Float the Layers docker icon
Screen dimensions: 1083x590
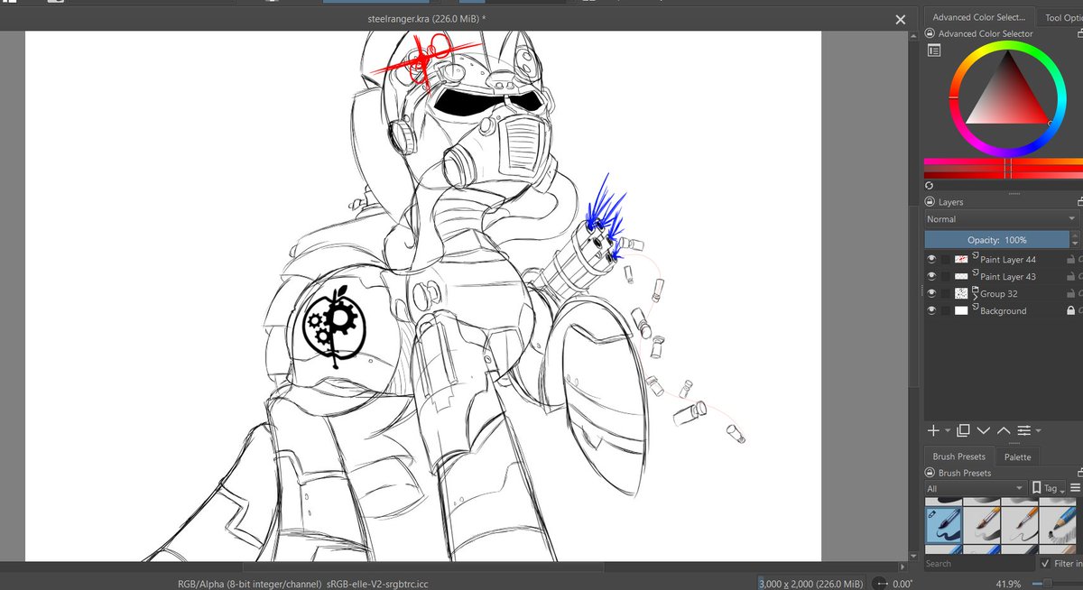point(1079,202)
